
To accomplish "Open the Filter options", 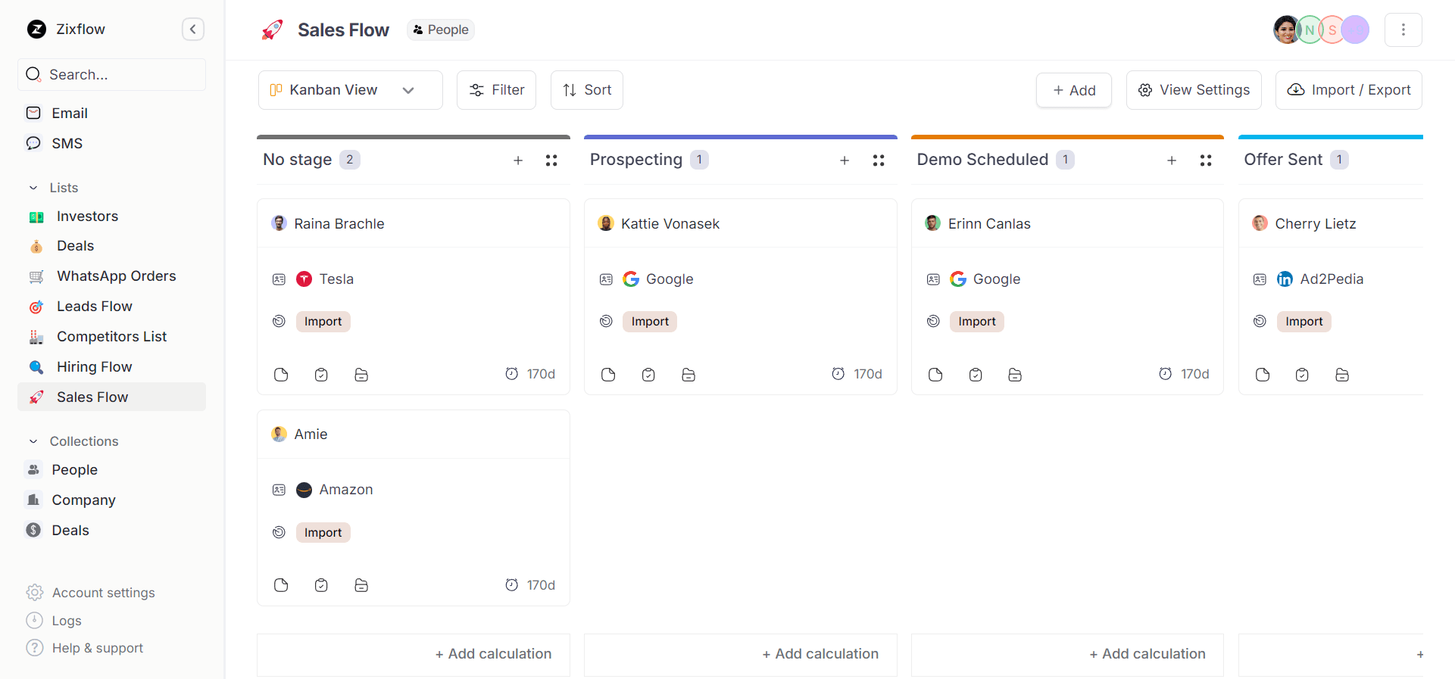I will click(x=496, y=90).
